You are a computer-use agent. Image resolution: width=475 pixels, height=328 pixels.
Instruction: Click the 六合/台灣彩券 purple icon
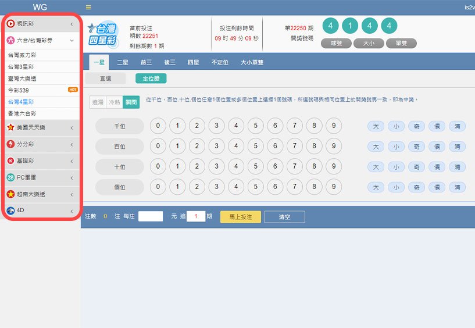(10, 40)
